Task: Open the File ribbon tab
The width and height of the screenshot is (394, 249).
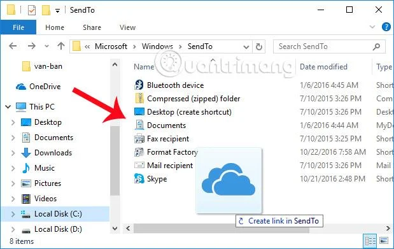Action: pyautogui.click(x=18, y=27)
